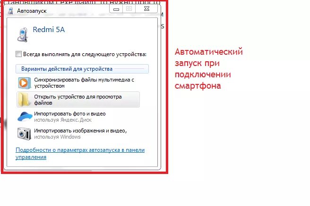The height and width of the screenshot is (206, 310).
Task: Click the Windows Media Player sync icon
Action: [x=25, y=83]
